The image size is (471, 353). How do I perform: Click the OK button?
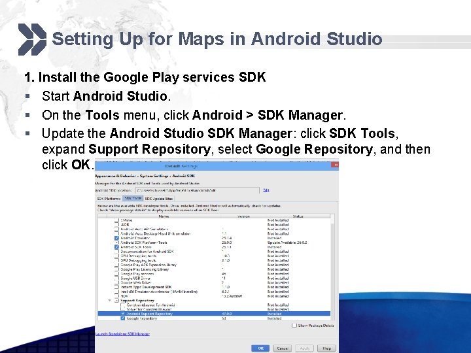coord(260,348)
